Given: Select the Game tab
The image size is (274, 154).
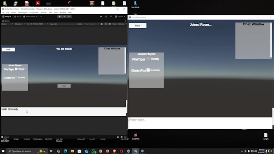Looking at the screenshot, I should (6, 21).
